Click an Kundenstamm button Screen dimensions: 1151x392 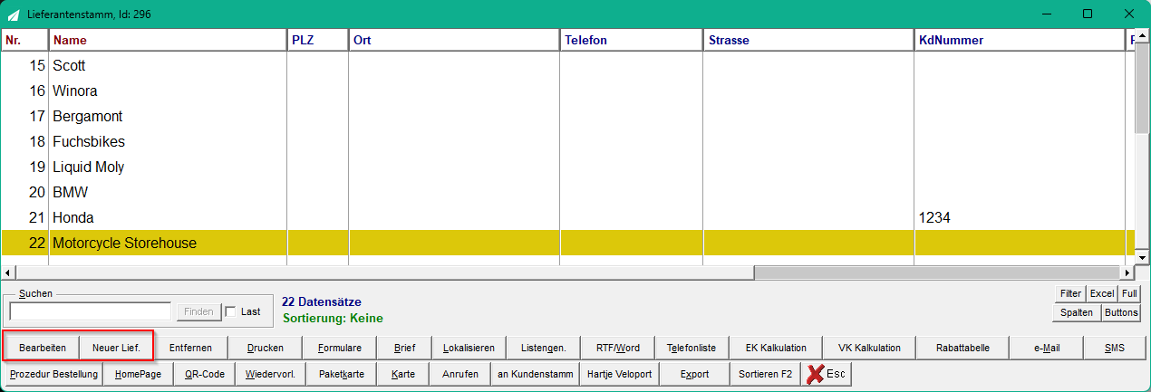click(x=536, y=374)
